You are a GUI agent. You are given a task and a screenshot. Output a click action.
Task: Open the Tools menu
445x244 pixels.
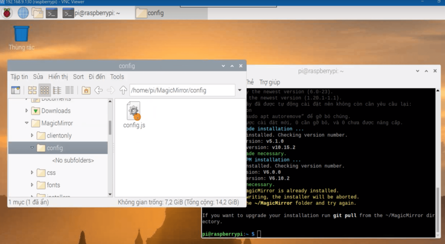tap(117, 77)
